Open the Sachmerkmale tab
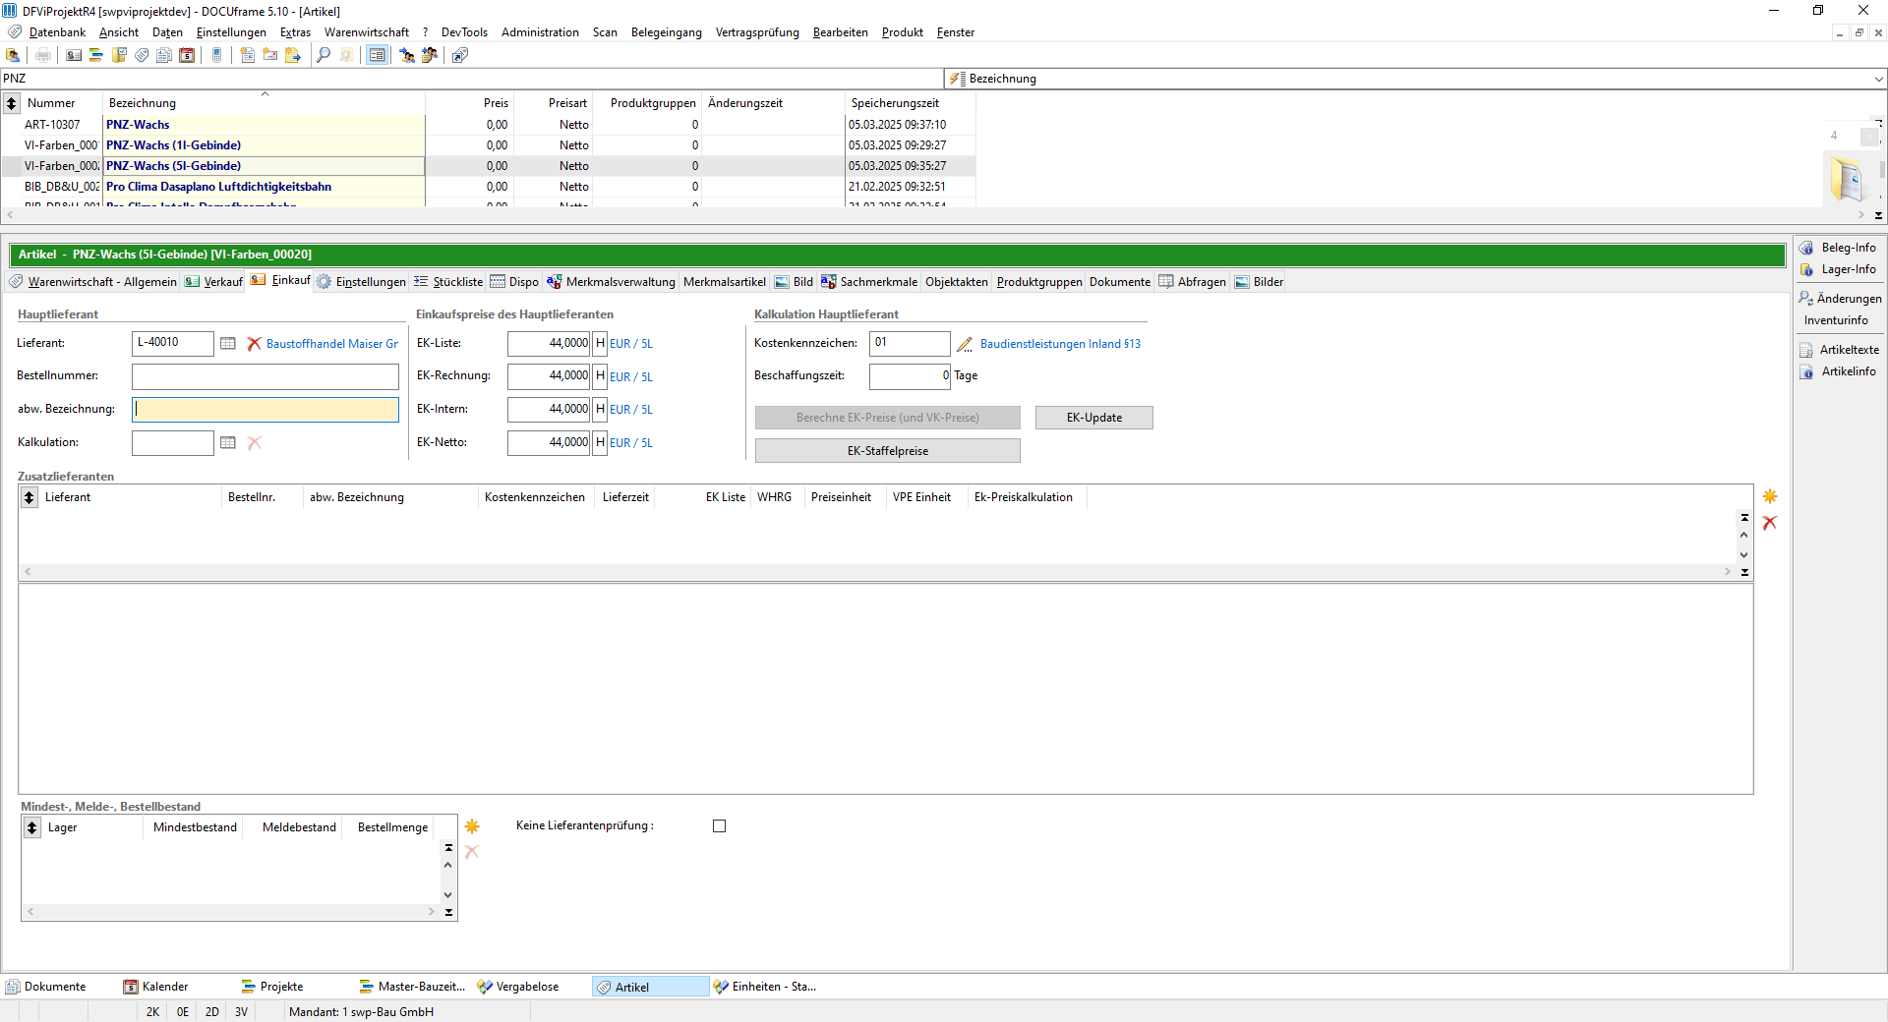Viewport: 1888px width, 1022px height. (869, 282)
